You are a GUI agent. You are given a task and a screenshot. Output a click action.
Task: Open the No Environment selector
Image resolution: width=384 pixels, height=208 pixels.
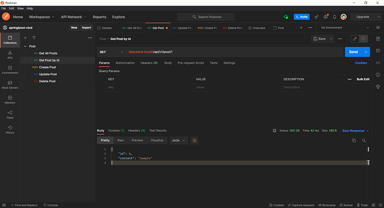point(345,27)
